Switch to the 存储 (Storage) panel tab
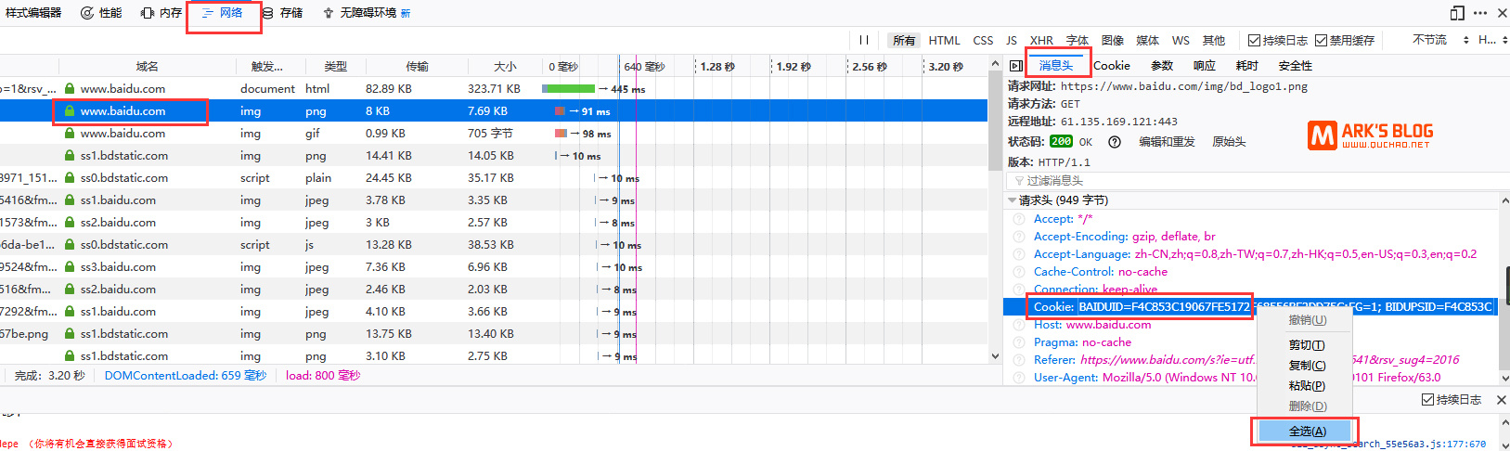 tap(282, 13)
